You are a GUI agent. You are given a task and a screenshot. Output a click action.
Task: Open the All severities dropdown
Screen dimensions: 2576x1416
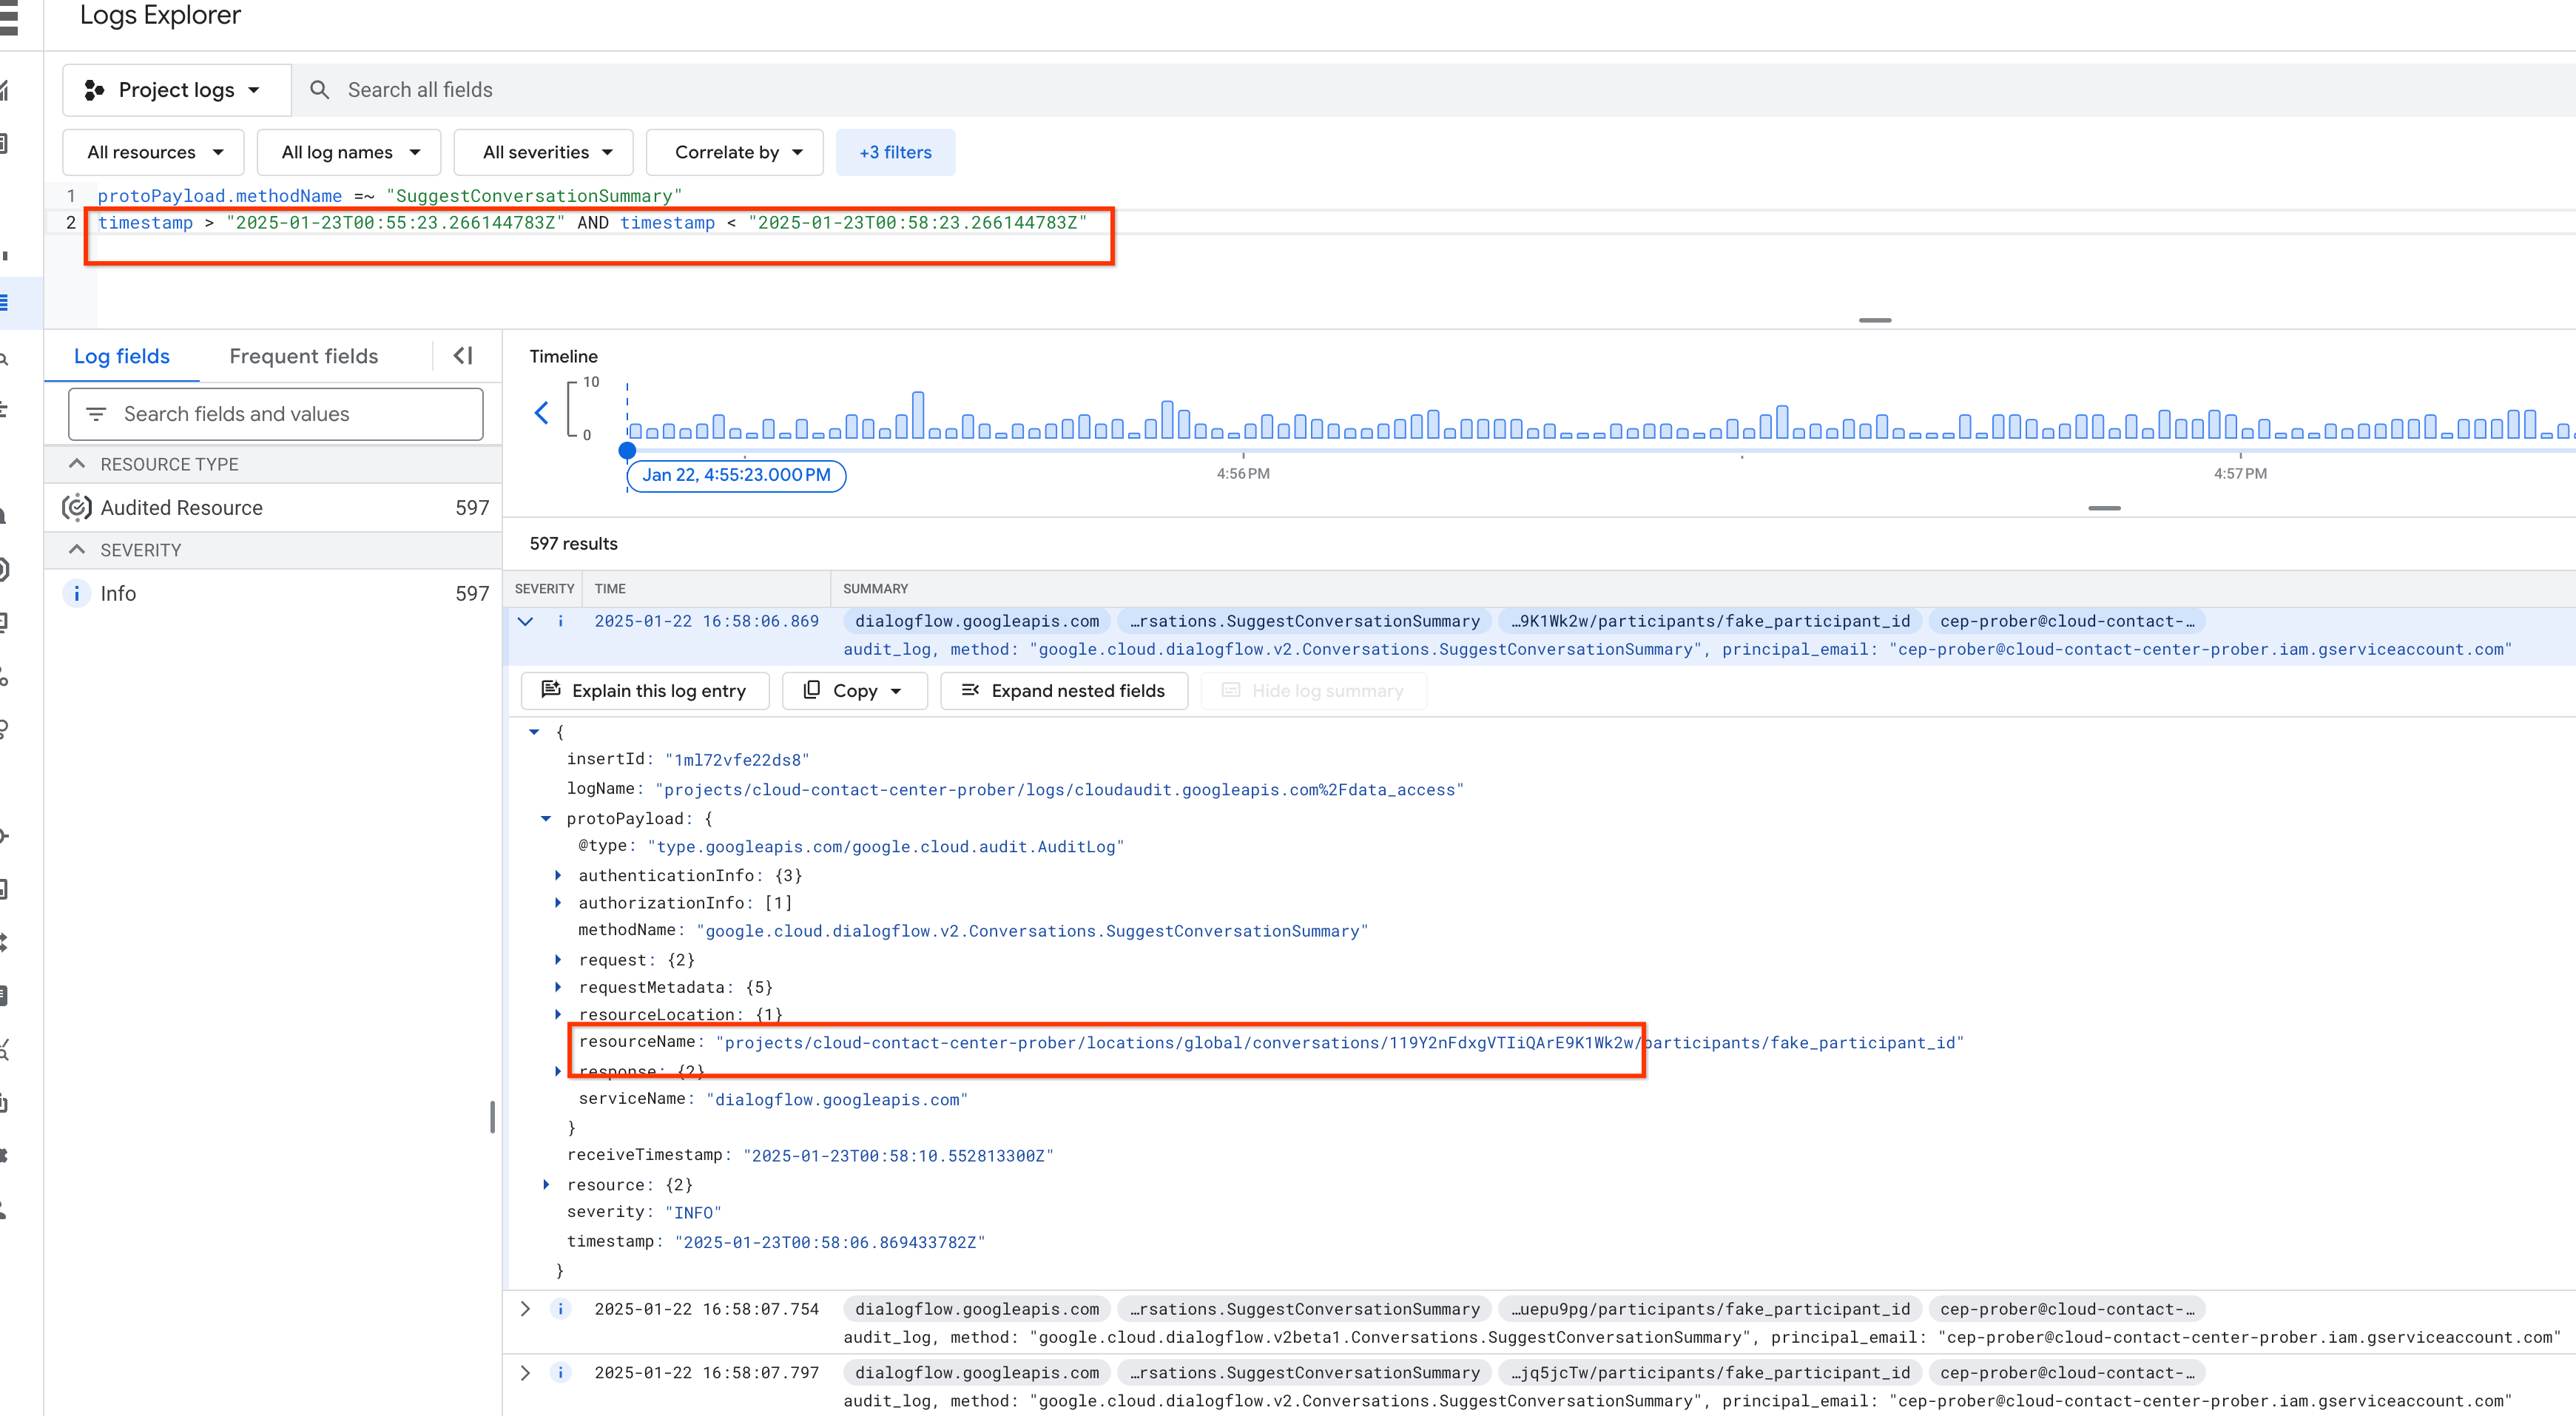(x=545, y=152)
